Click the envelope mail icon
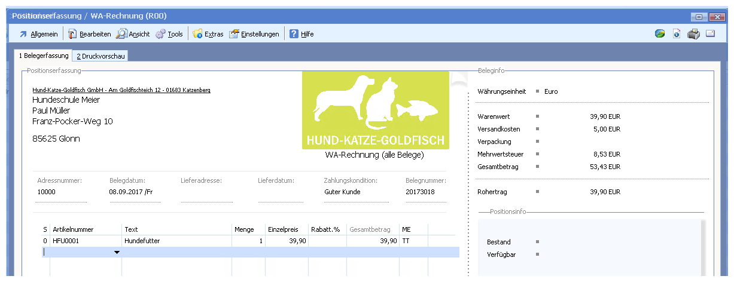 [711, 34]
